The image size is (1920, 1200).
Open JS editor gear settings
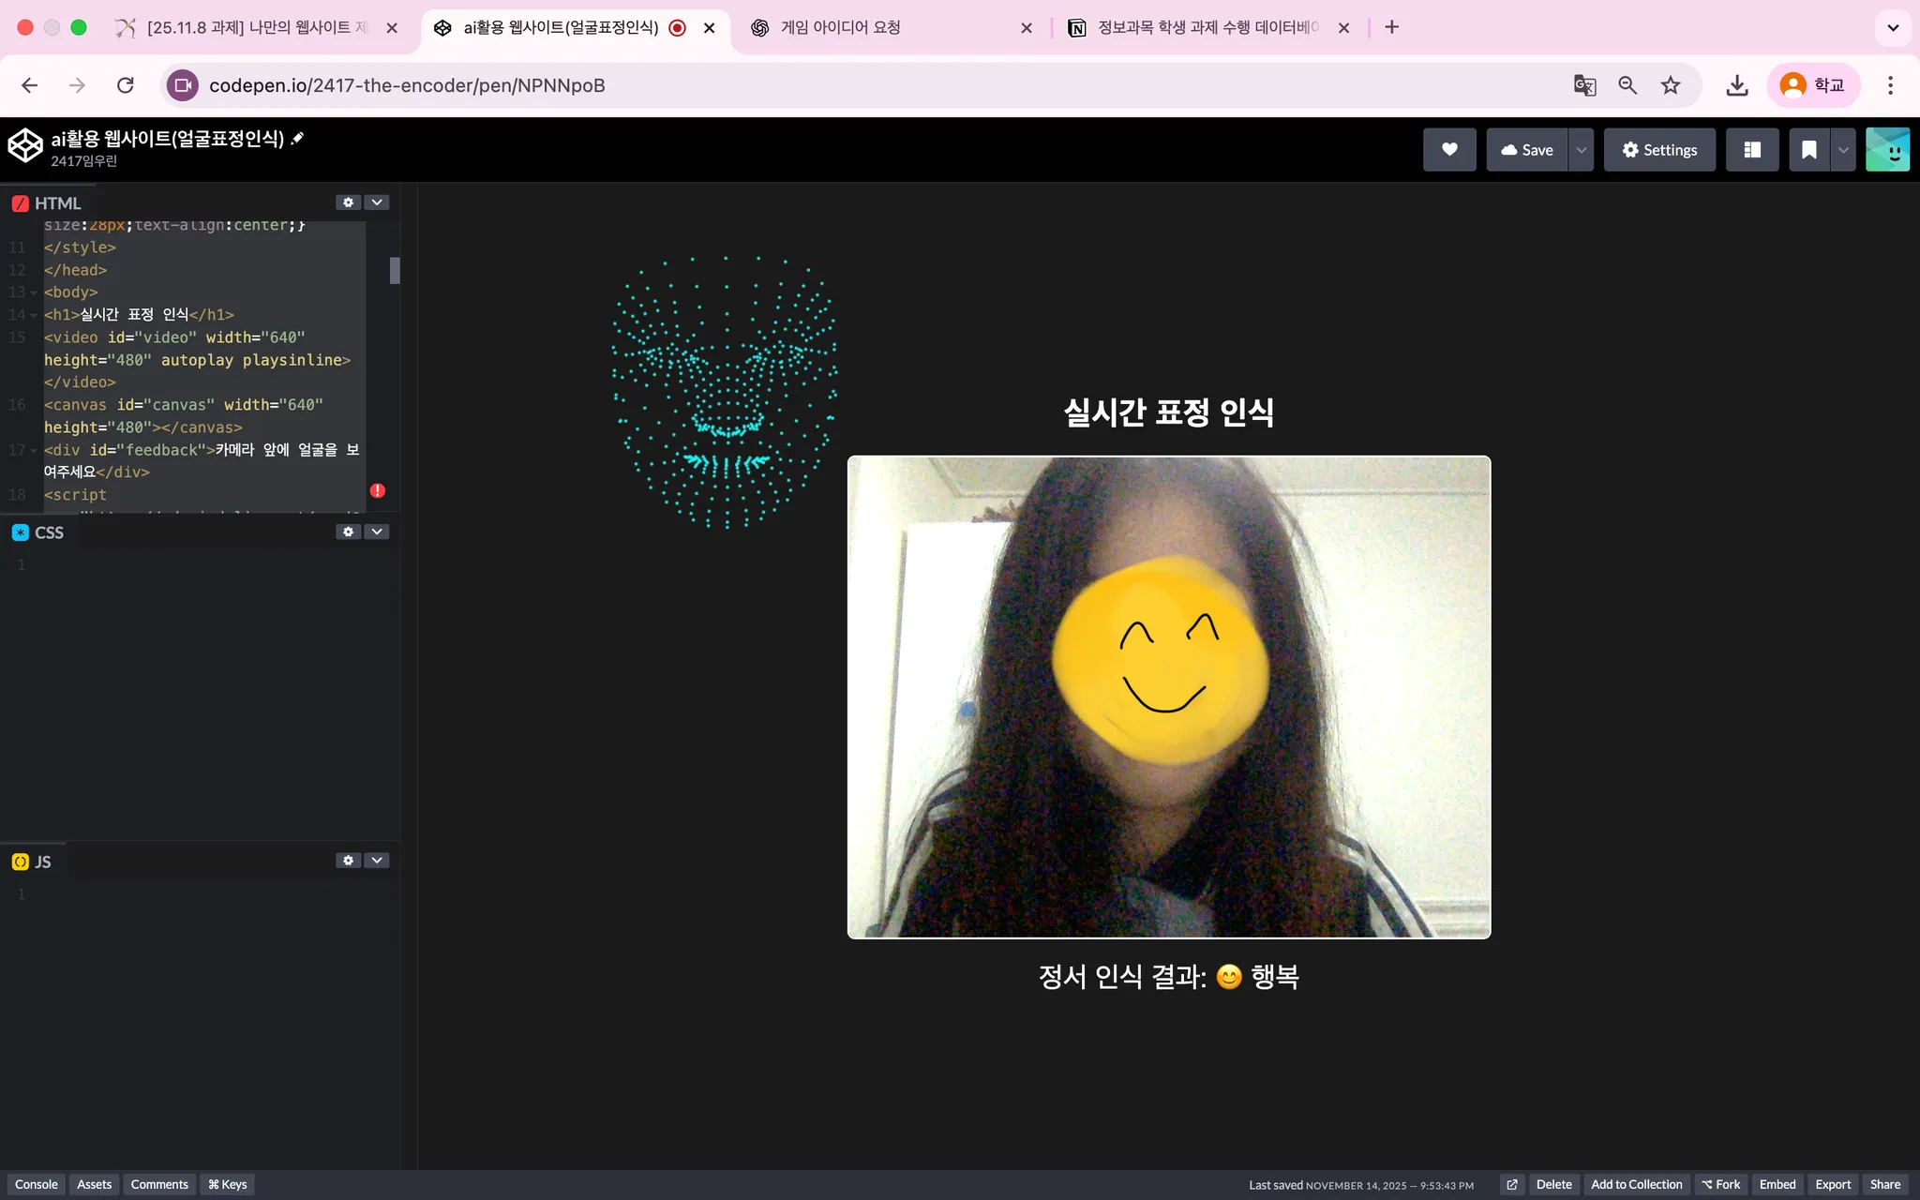pos(348,861)
